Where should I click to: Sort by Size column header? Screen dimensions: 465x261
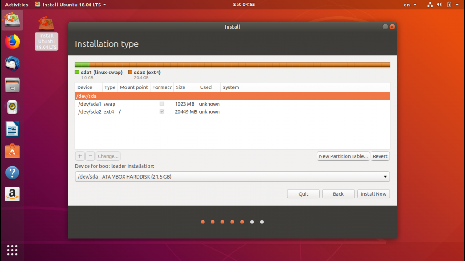pyautogui.click(x=186, y=87)
